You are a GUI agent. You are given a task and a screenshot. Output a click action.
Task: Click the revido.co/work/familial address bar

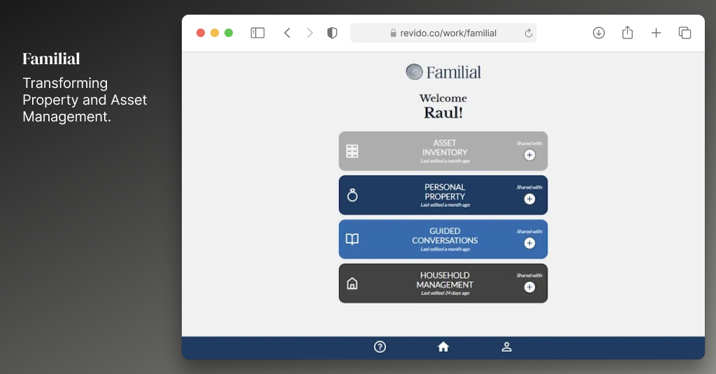[443, 33]
